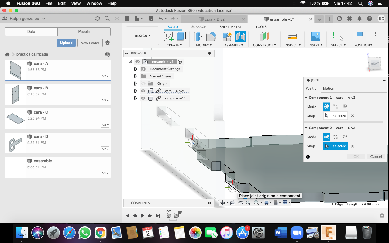Open Google Chrome from the Dock
Viewport: 389px width, 243px height.
[x=100, y=233]
